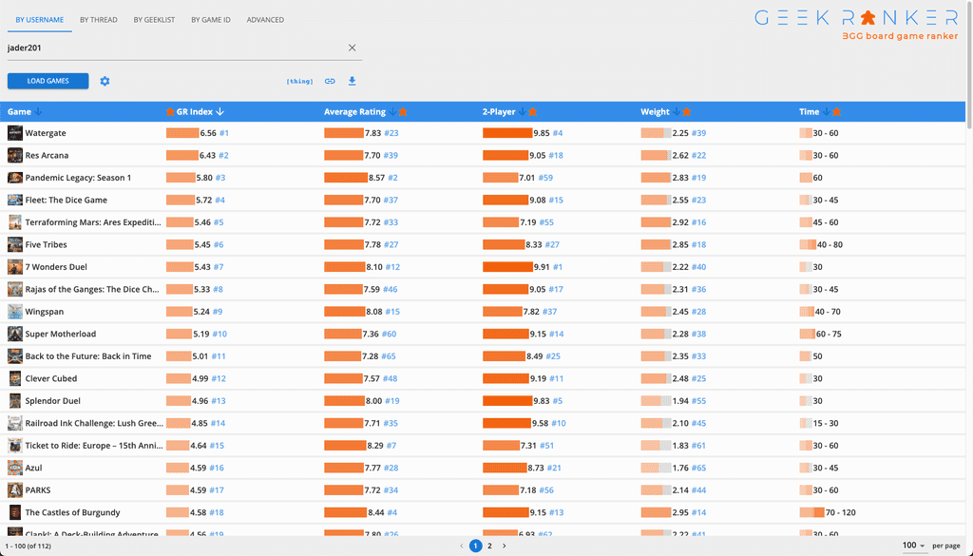The image size is (973, 556).
Task: Click the Geek Ranker logo
Action: (856, 25)
